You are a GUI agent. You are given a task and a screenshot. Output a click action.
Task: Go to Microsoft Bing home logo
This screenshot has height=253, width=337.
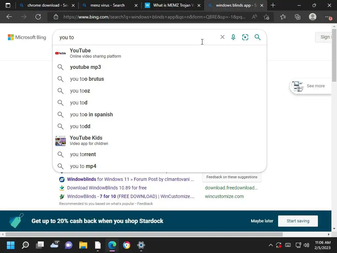click(x=27, y=37)
